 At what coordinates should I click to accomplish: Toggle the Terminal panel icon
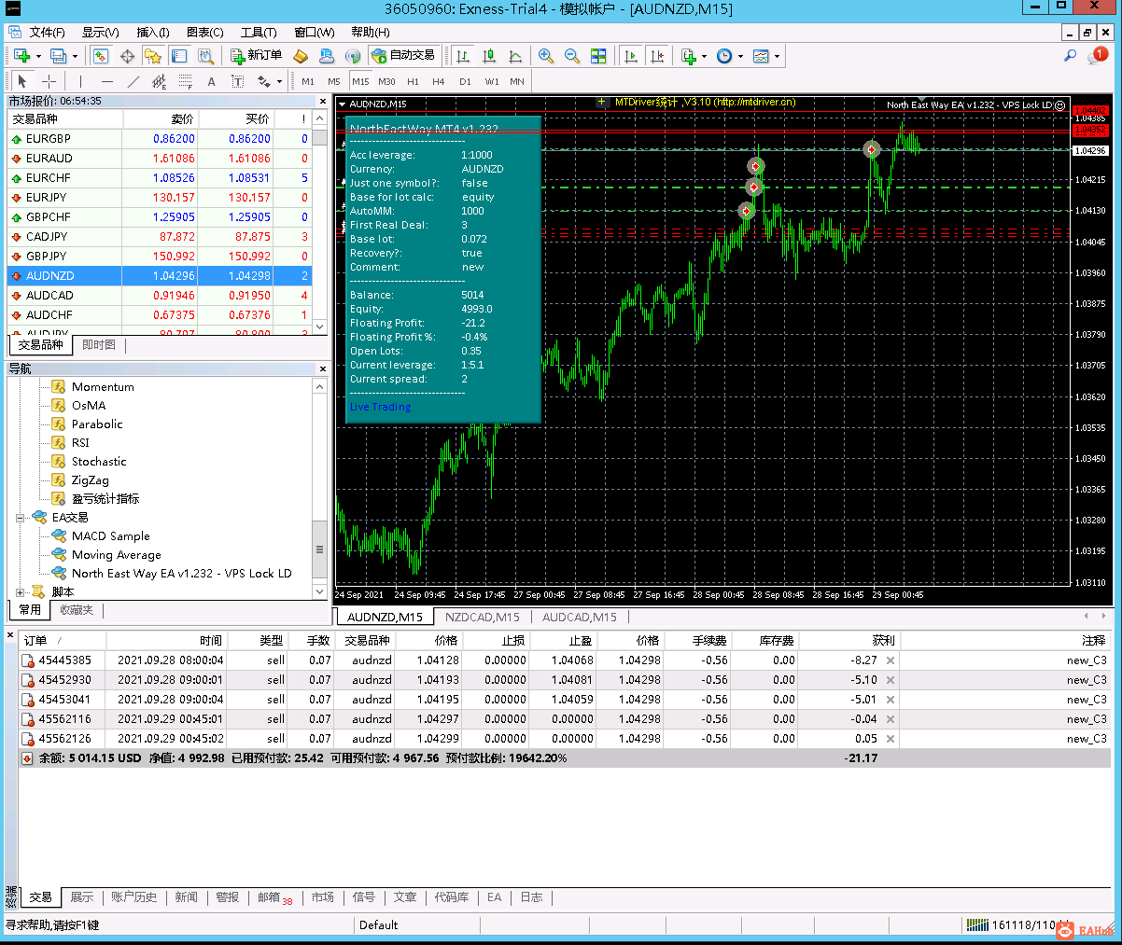coord(179,56)
